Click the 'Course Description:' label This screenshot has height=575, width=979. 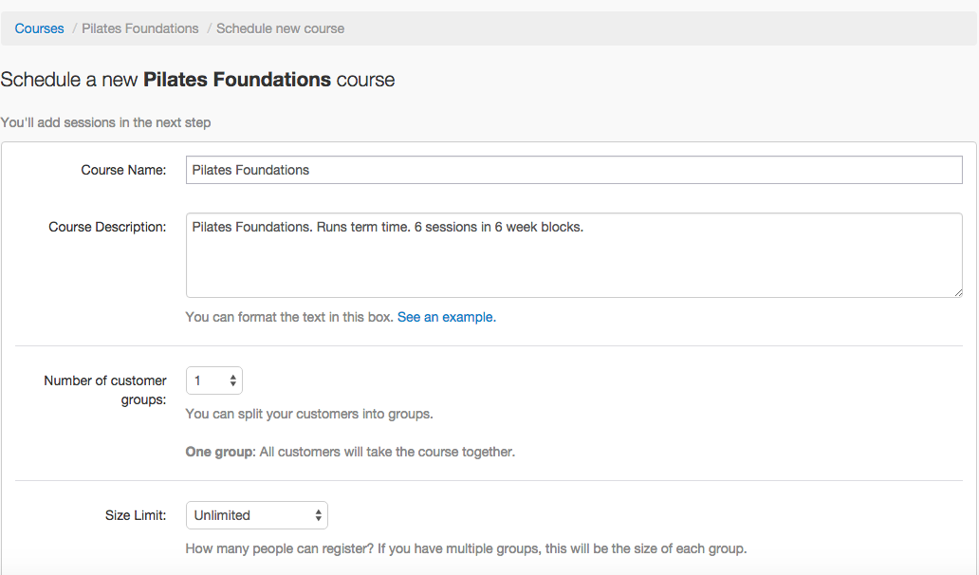(x=107, y=227)
